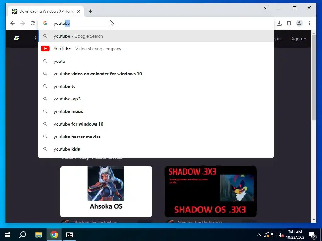Viewport: 322px width, 241px height.
Task: Pick the 'youtube music' suggestion
Action: click(156, 111)
